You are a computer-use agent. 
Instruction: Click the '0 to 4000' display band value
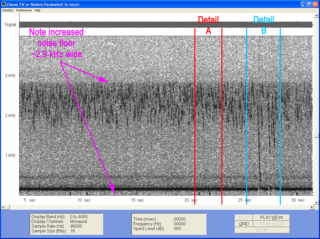click(x=79, y=217)
